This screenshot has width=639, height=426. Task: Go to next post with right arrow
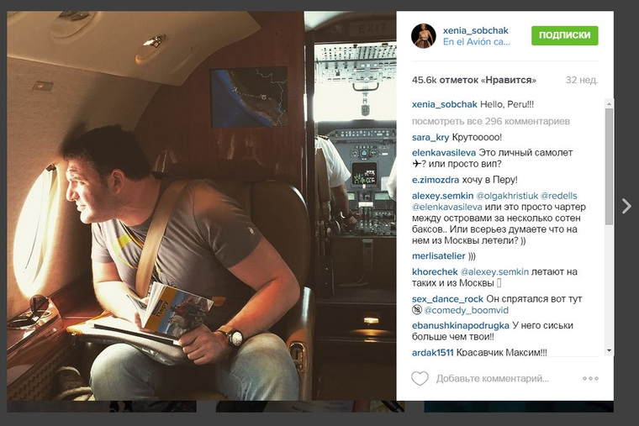click(x=626, y=206)
